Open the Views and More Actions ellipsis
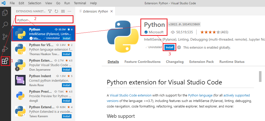265x121 pixels. tap(69, 11)
